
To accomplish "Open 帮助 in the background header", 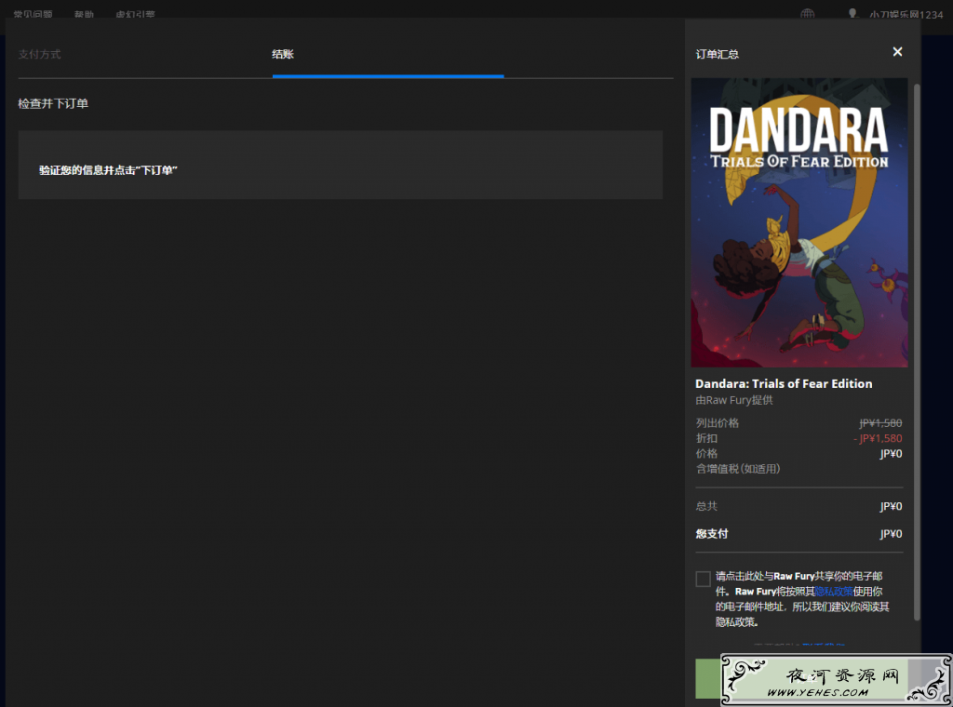I will pyautogui.click(x=84, y=14).
